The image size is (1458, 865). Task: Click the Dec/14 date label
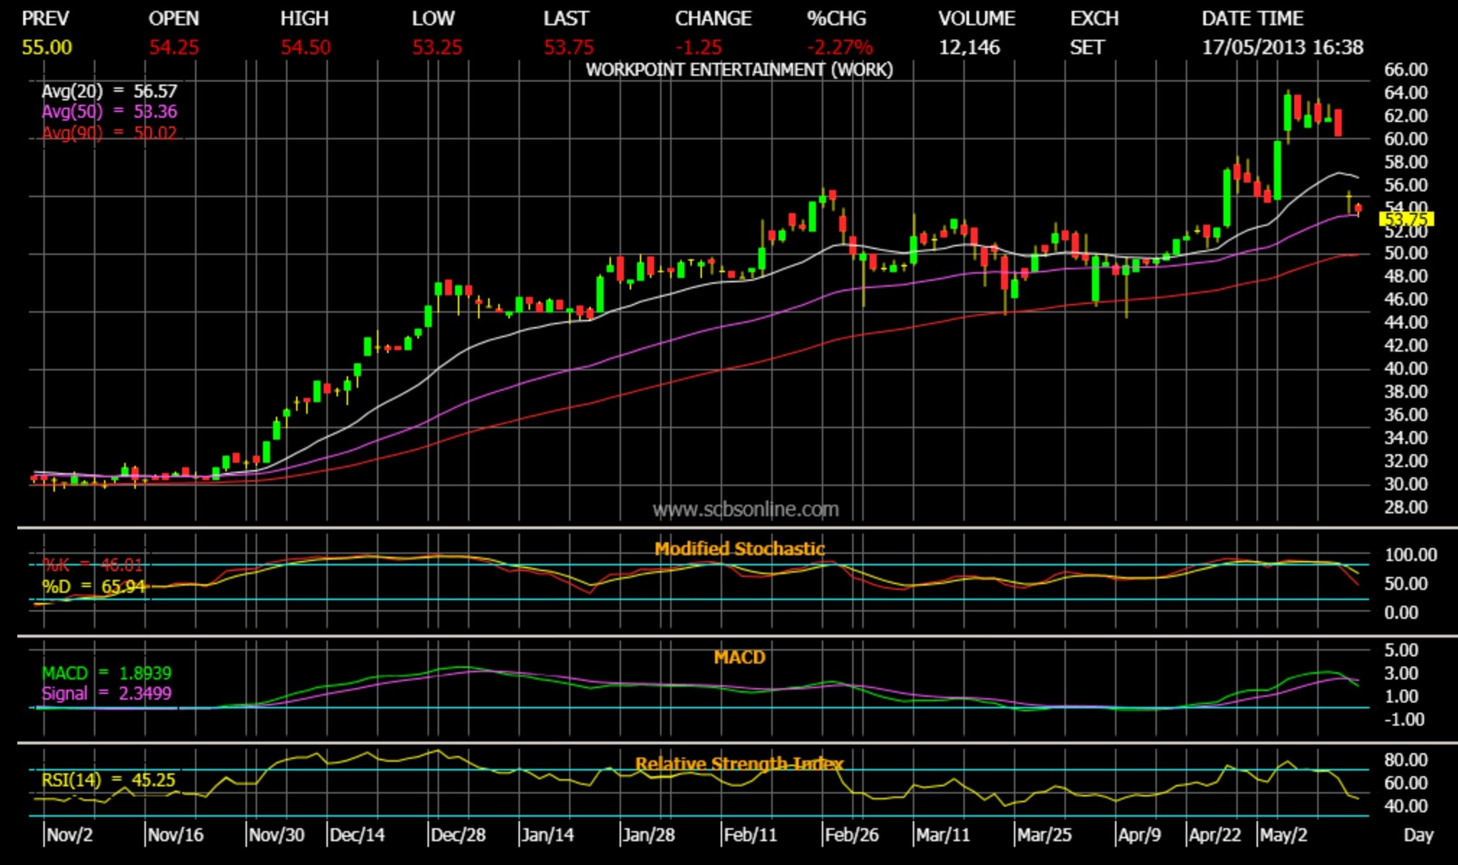click(x=357, y=835)
